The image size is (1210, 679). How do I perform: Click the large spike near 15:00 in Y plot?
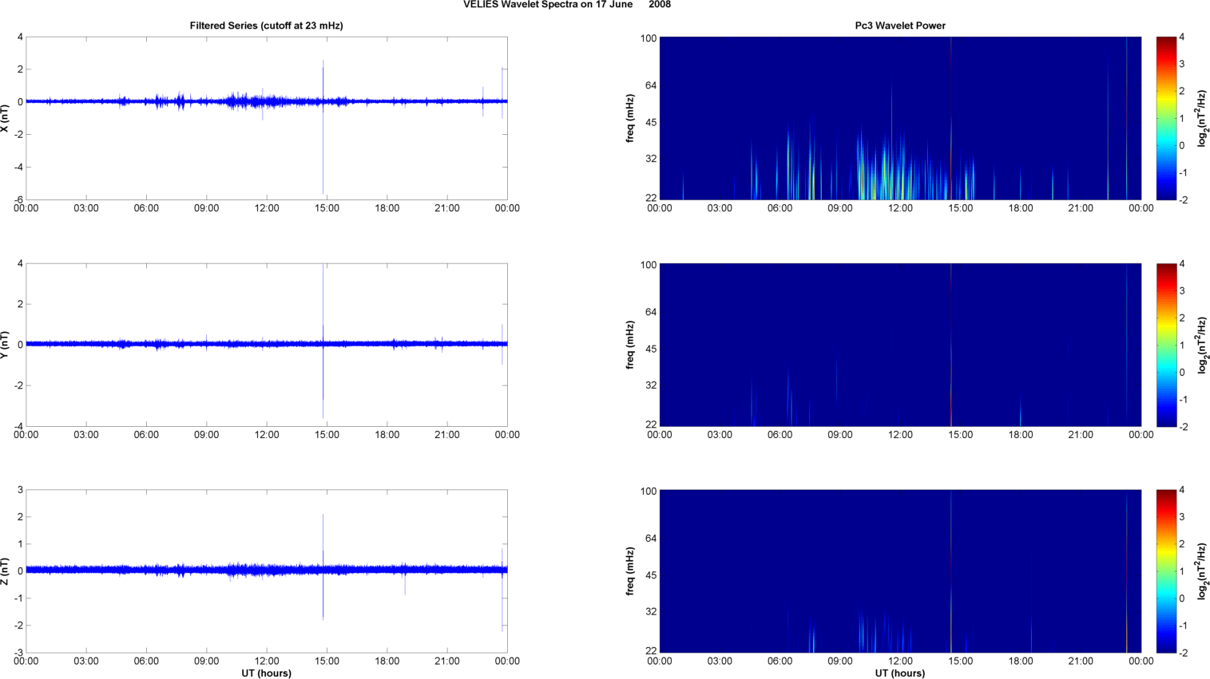tap(323, 341)
